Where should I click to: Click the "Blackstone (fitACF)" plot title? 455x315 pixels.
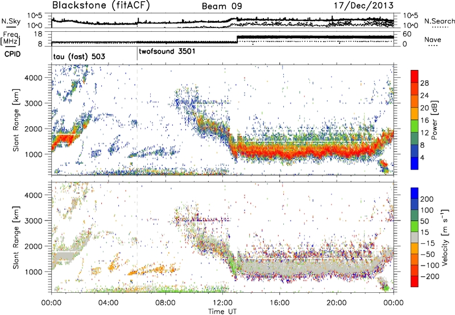tap(101, 6)
